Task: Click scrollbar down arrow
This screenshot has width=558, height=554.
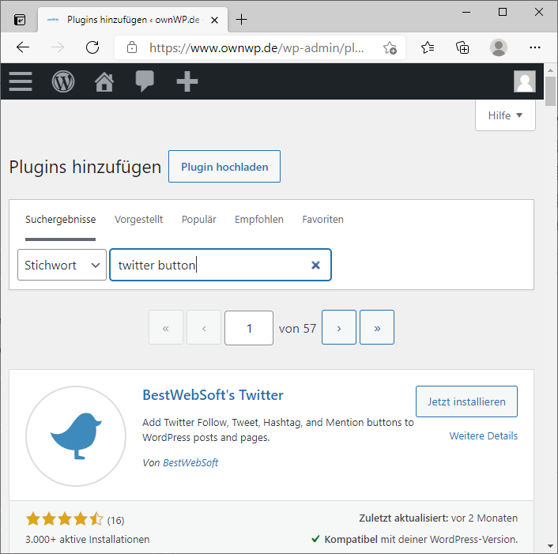Action: pos(551,546)
